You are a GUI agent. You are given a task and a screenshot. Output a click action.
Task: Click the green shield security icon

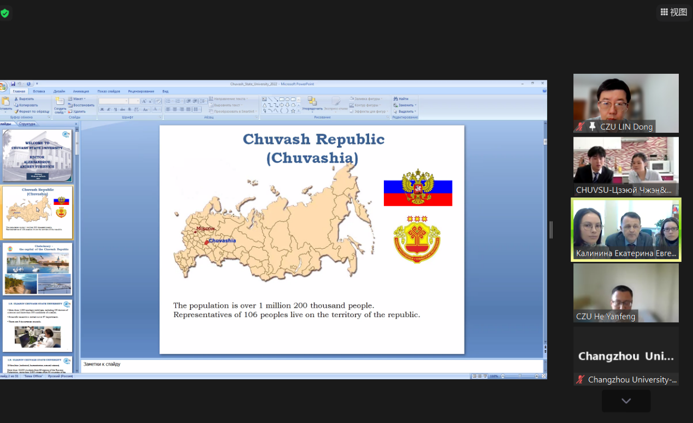point(5,13)
